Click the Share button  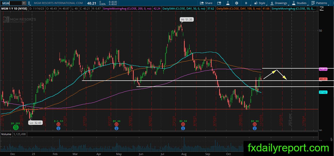(x=206, y=3)
